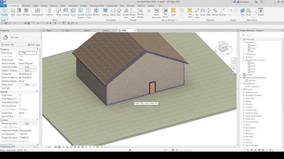Select the Shaft opening tool
Viewport: 284px width, 159px height.
(x=203, y=12)
